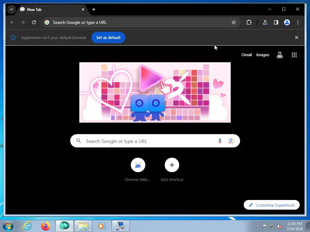310x232 pixels.
Task: Open the clock showing 12:45 PM
Action: 295,226
